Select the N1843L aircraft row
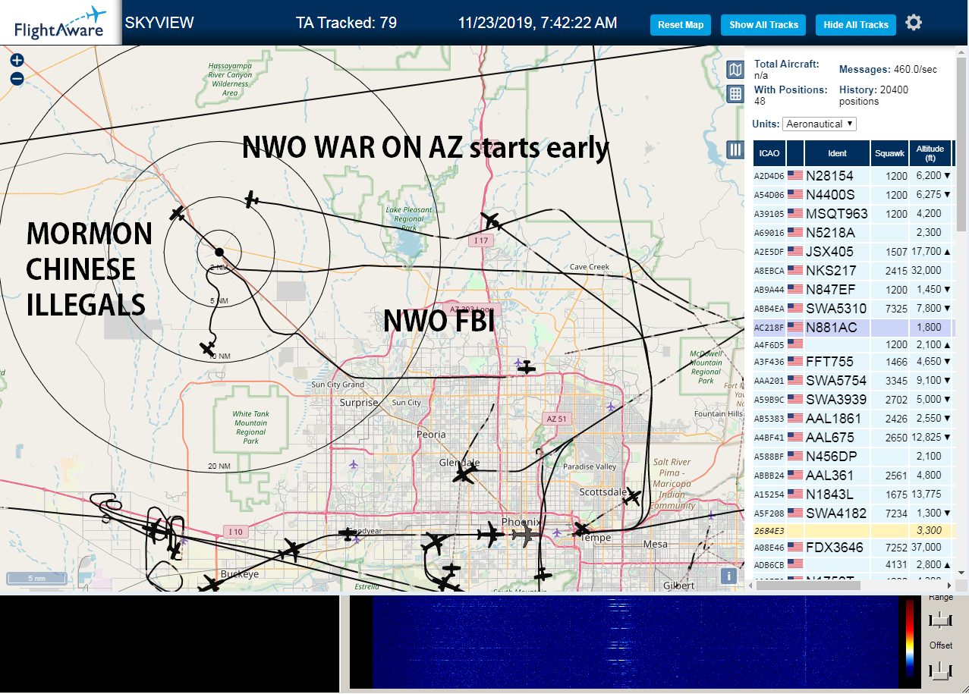Image resolution: width=969 pixels, height=694 pixels. (854, 494)
